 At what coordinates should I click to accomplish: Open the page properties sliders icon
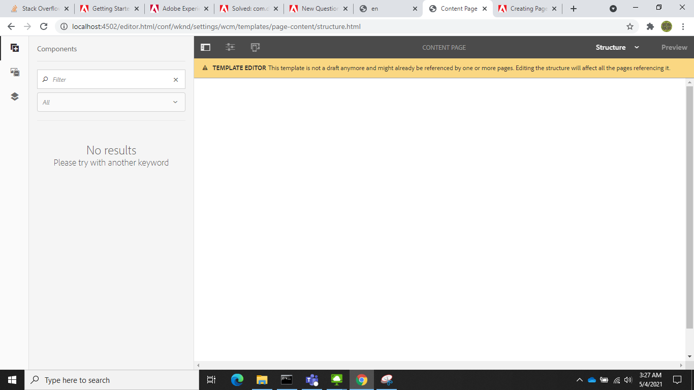click(x=230, y=47)
